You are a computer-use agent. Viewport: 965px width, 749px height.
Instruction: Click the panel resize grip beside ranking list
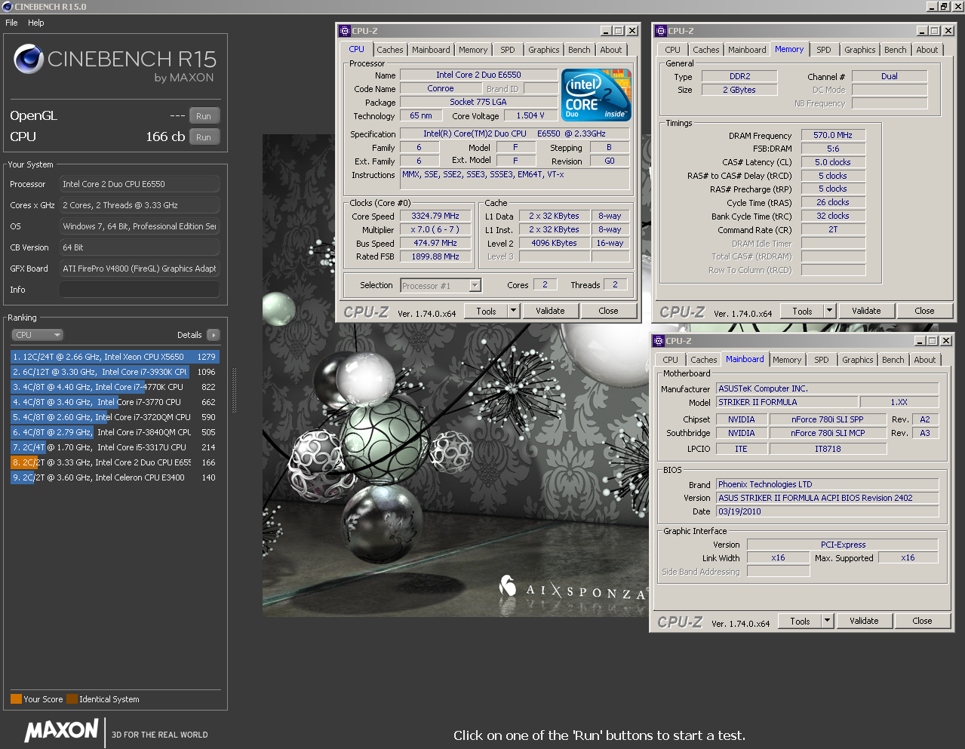[x=234, y=391]
